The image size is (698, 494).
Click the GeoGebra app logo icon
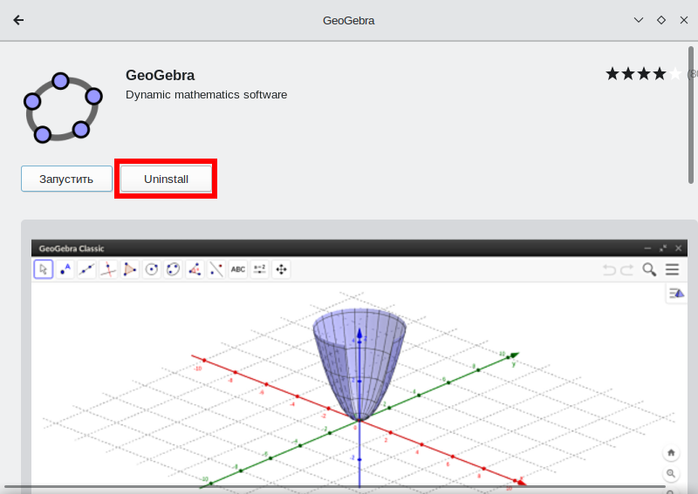pyautogui.click(x=63, y=107)
